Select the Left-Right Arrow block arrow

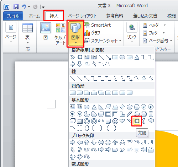coord(101,142)
